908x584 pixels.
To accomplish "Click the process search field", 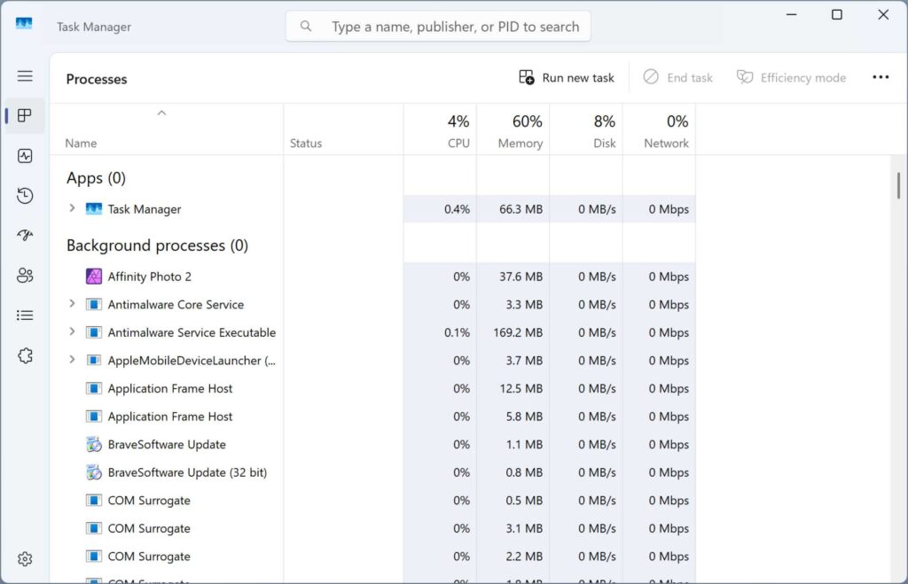I will coord(437,26).
